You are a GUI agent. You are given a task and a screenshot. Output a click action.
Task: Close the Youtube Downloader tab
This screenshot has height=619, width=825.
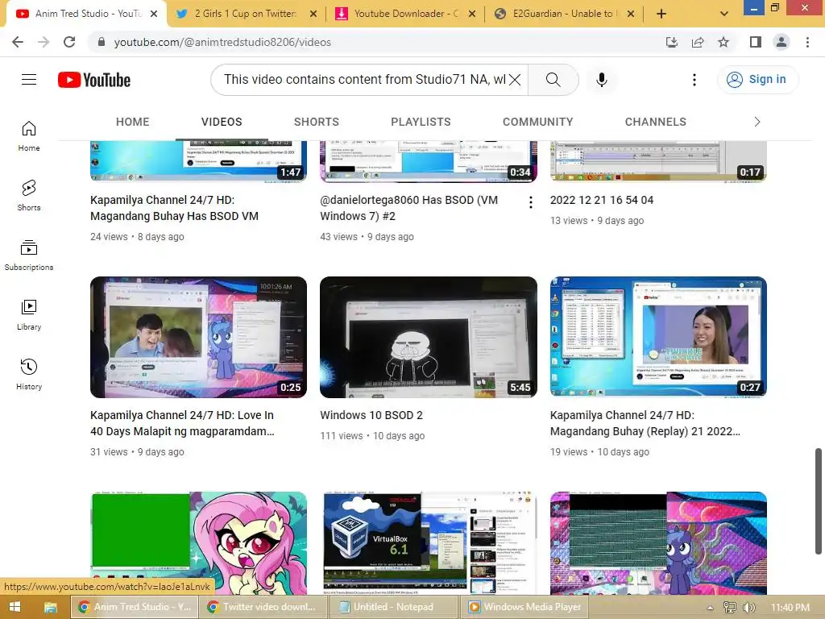pyautogui.click(x=472, y=14)
